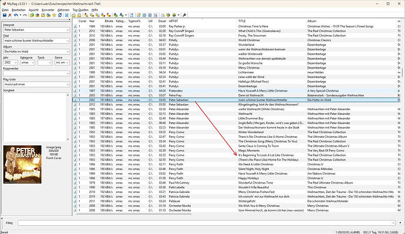
Task: Expand the Album field dropdown arrow
Action: pos(67,52)
